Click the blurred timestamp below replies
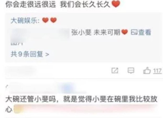 coord(20,71)
